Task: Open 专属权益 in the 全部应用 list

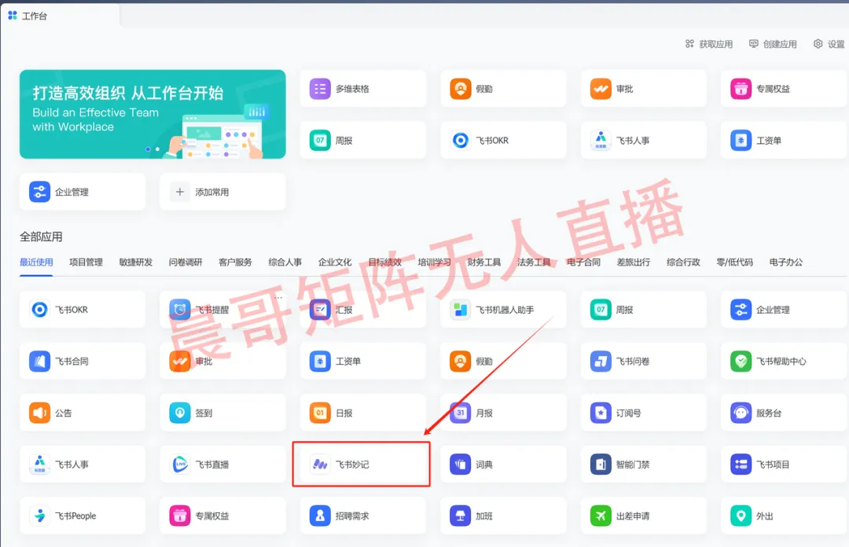Action: 222,516
